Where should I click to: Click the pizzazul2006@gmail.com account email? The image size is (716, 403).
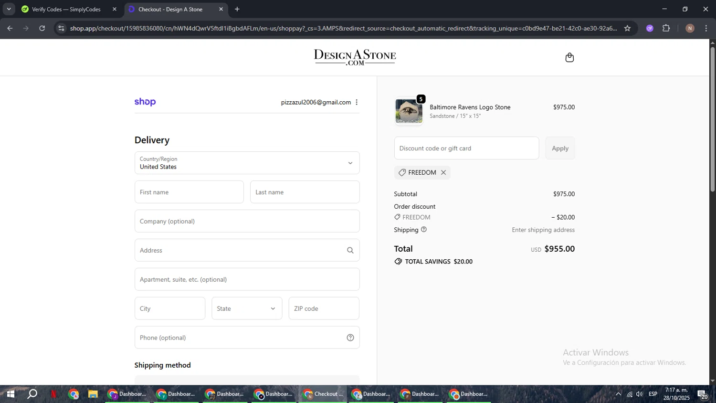click(x=316, y=102)
